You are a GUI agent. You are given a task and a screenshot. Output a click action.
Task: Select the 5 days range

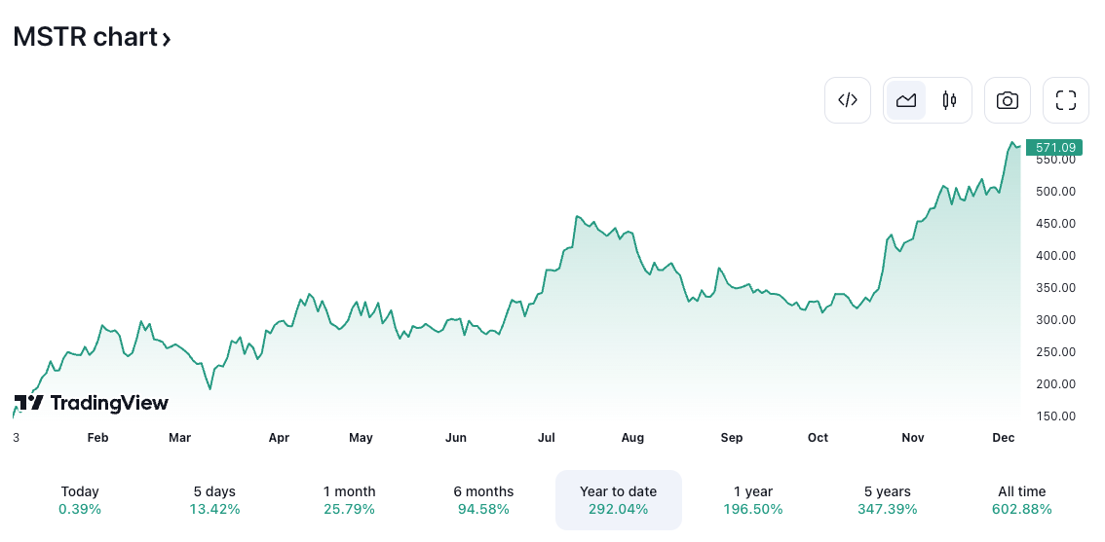pos(214,500)
